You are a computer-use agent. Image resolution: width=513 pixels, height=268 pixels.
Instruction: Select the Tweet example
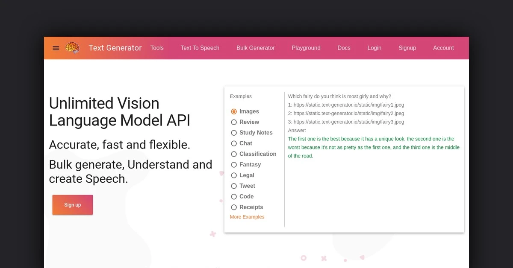point(234,186)
